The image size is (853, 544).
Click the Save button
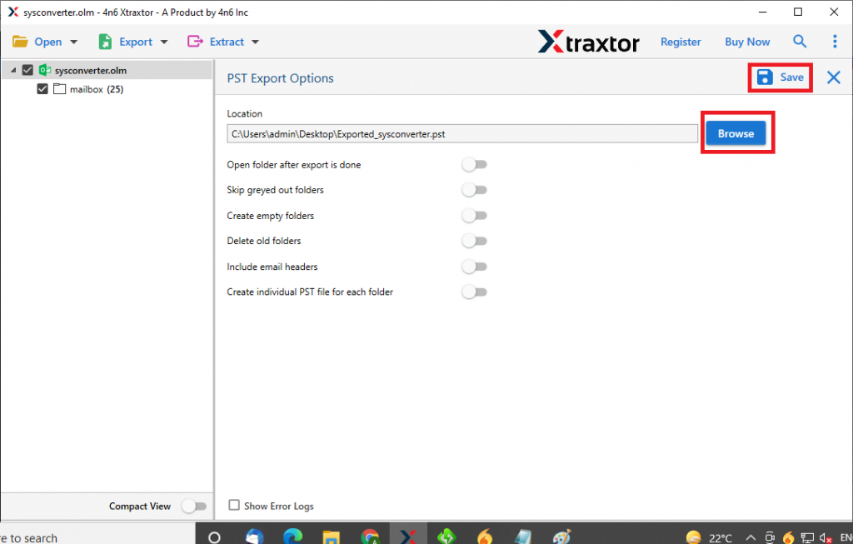(780, 77)
